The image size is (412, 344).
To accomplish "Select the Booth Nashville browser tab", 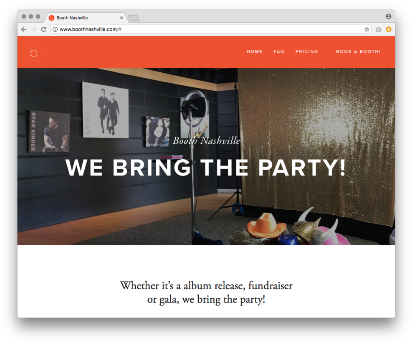I will click(84, 18).
